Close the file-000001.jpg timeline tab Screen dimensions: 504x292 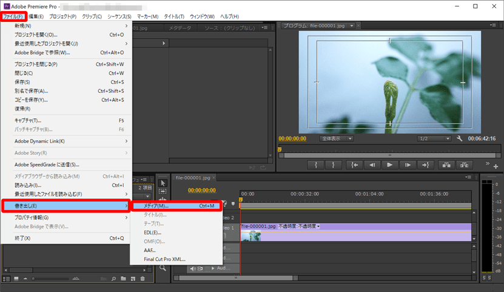(213, 177)
